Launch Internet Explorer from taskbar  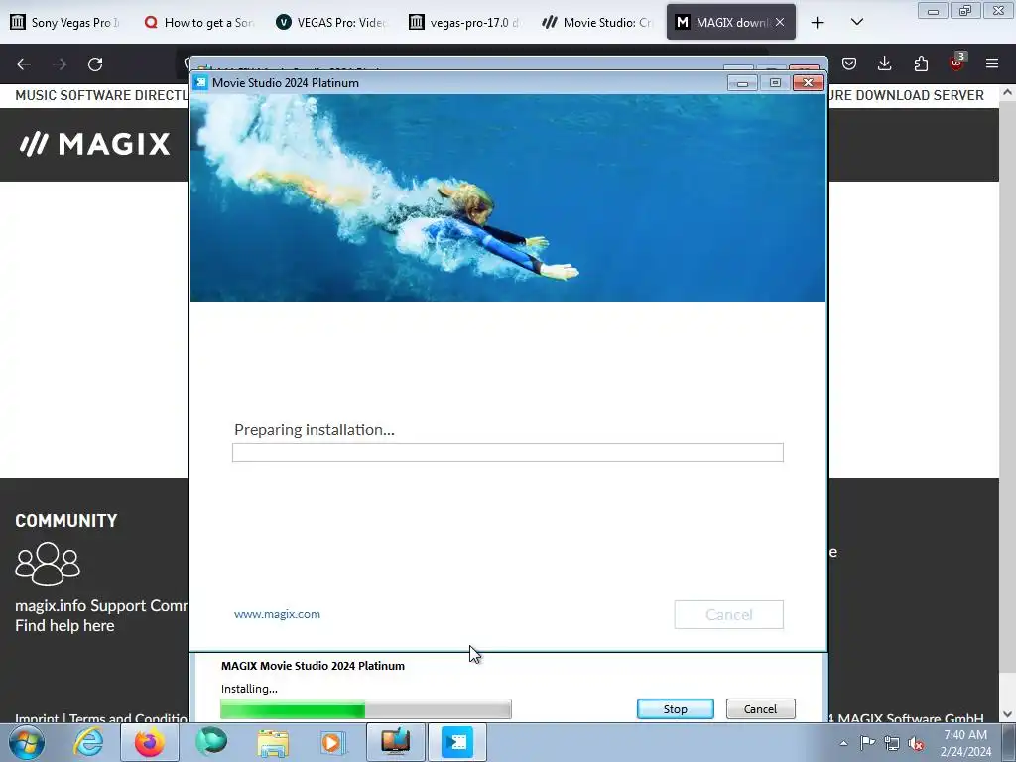pyautogui.click(x=88, y=742)
